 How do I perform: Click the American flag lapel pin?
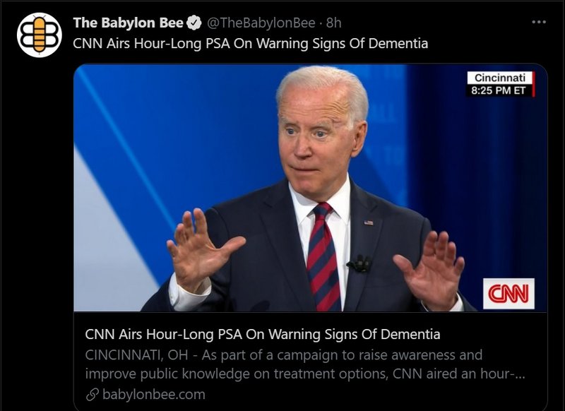pyautogui.click(x=368, y=222)
